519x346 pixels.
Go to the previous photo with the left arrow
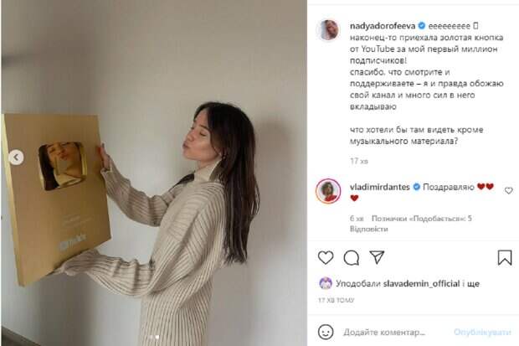click(16, 158)
